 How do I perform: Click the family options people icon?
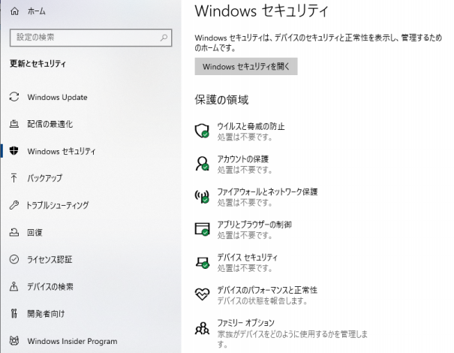pyautogui.click(x=202, y=328)
